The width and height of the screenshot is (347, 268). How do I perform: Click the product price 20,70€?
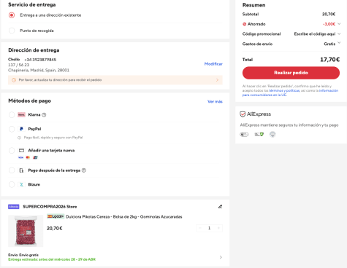55,228
